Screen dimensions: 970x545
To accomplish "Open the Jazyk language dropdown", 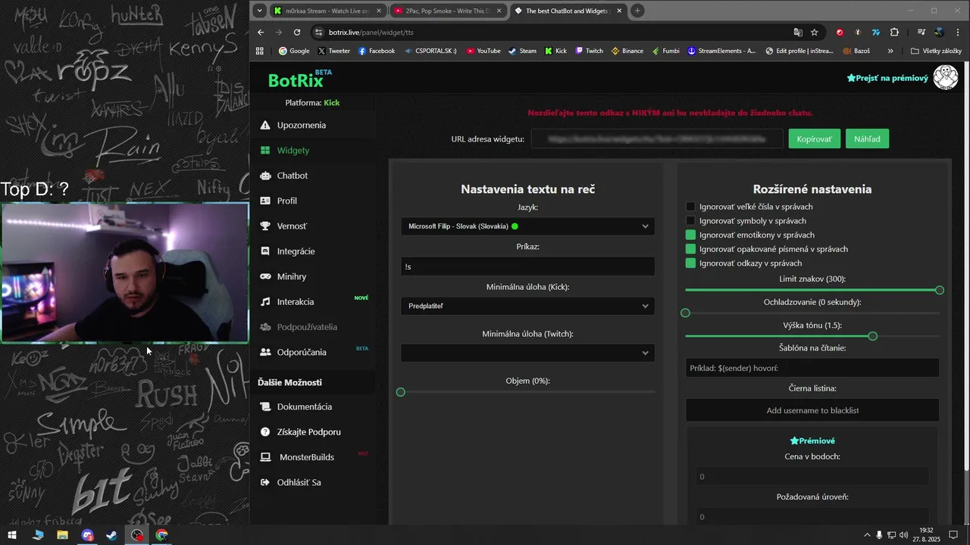I will pyautogui.click(x=527, y=226).
